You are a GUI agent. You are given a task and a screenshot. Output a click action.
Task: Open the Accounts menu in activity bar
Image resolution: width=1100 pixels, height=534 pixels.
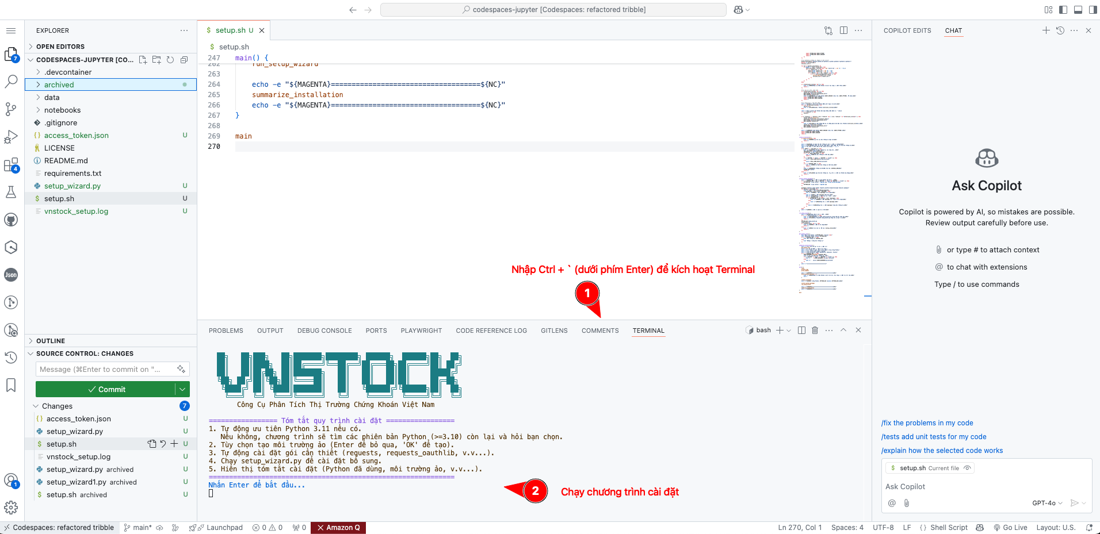11,480
